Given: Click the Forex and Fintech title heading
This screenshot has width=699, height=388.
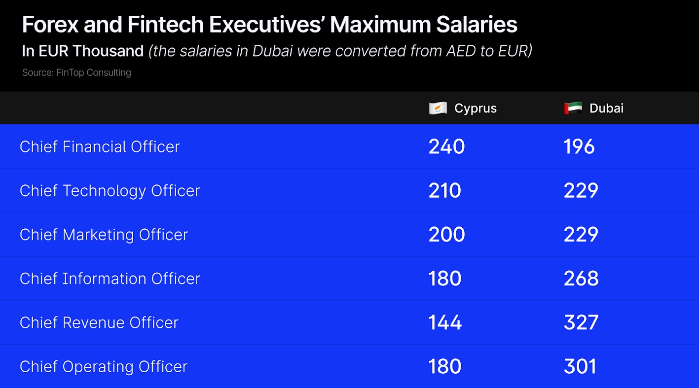Looking at the screenshot, I should 269,25.
